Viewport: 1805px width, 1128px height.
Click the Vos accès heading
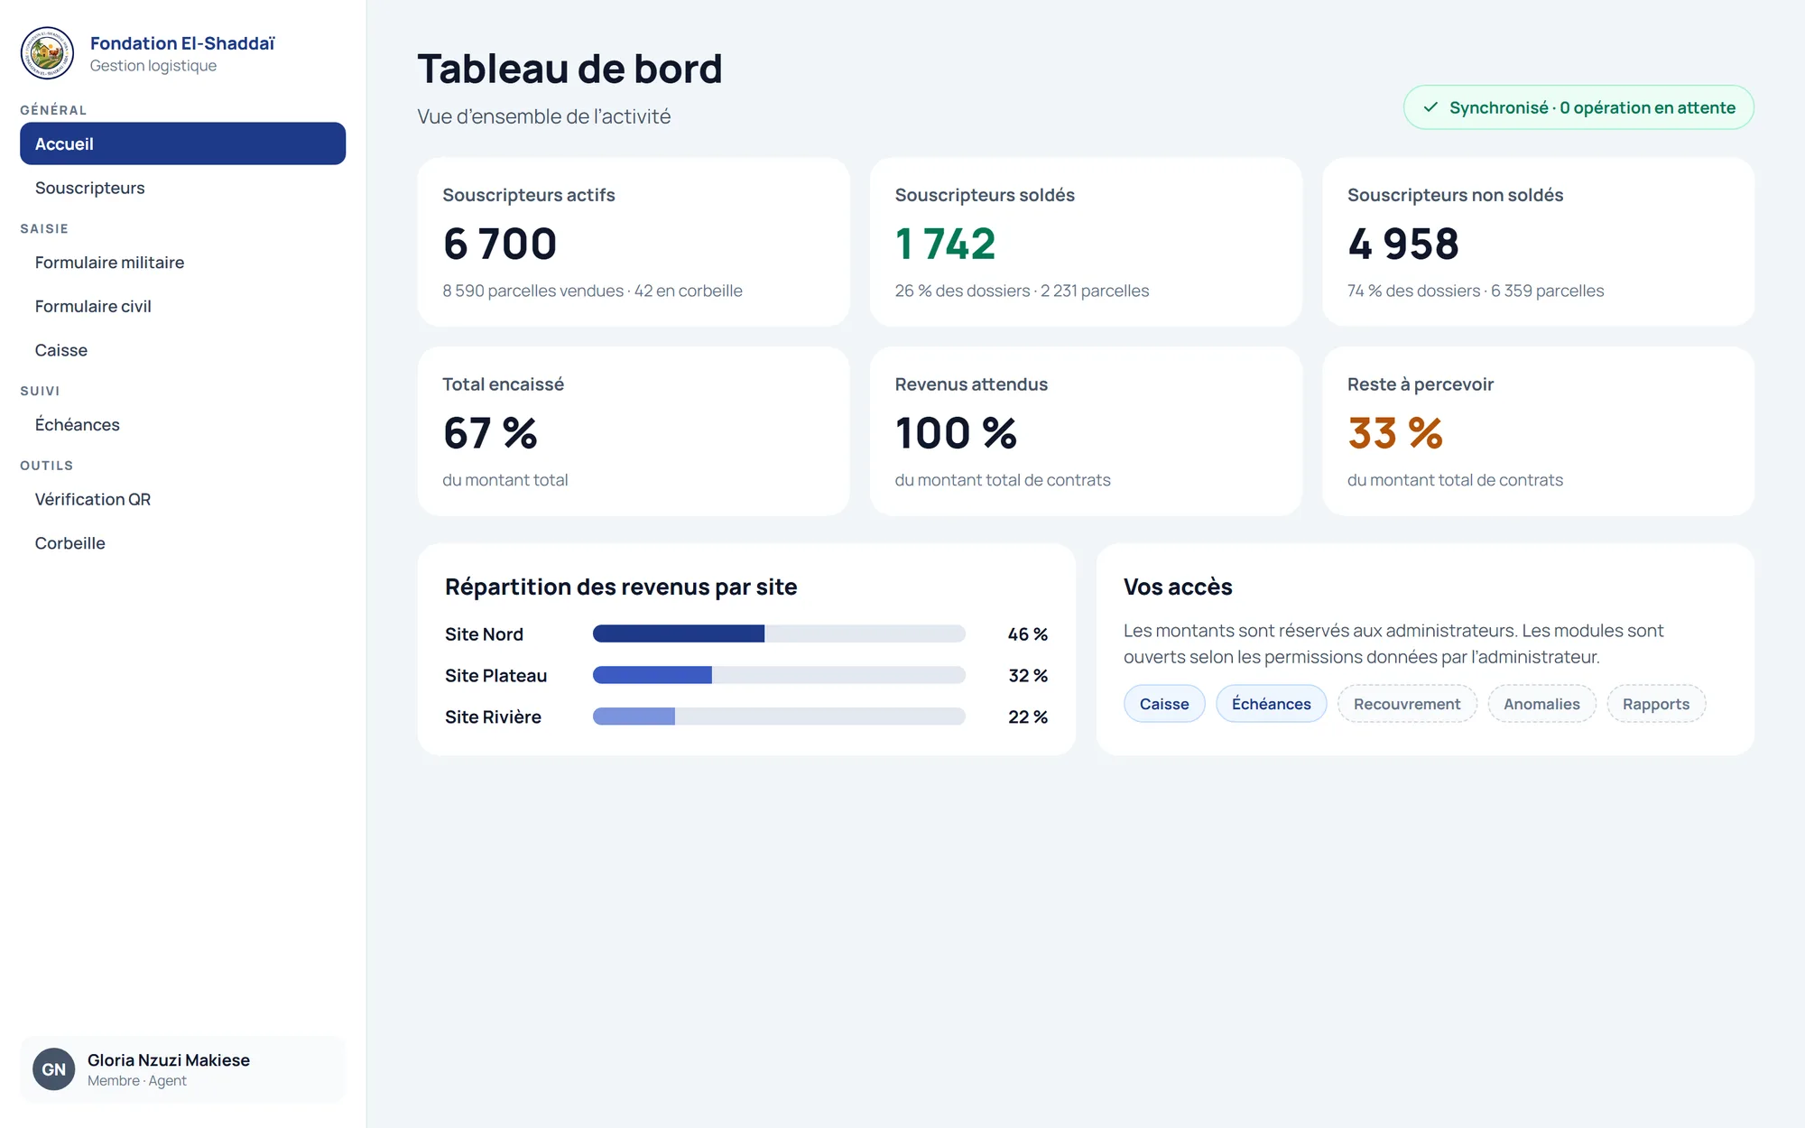pyautogui.click(x=1178, y=587)
